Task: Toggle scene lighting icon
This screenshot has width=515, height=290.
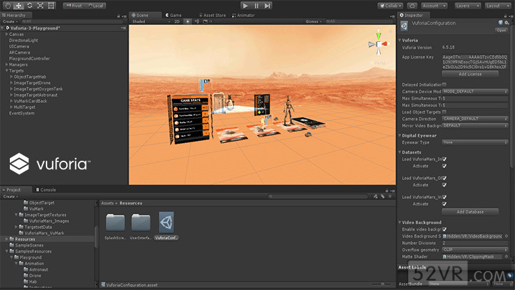Action: pyautogui.click(x=188, y=22)
